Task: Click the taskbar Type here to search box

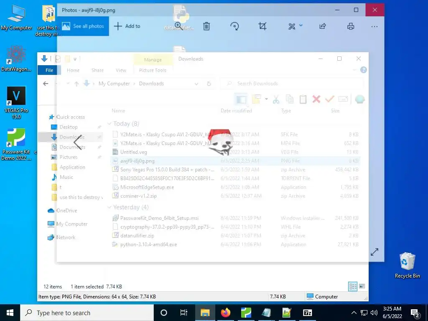Action: (x=87, y=313)
